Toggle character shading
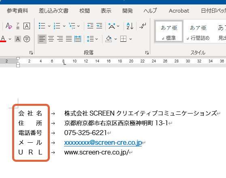Screen dimensions: 226x178 18,39
